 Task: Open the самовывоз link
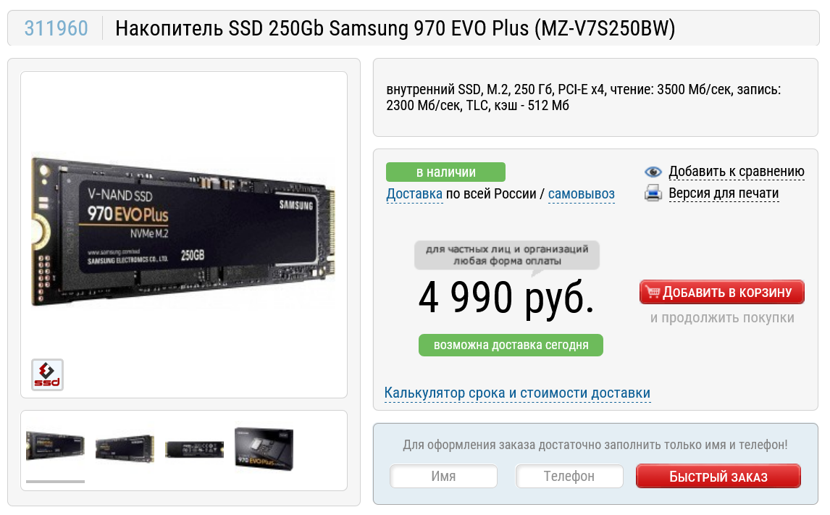(581, 193)
